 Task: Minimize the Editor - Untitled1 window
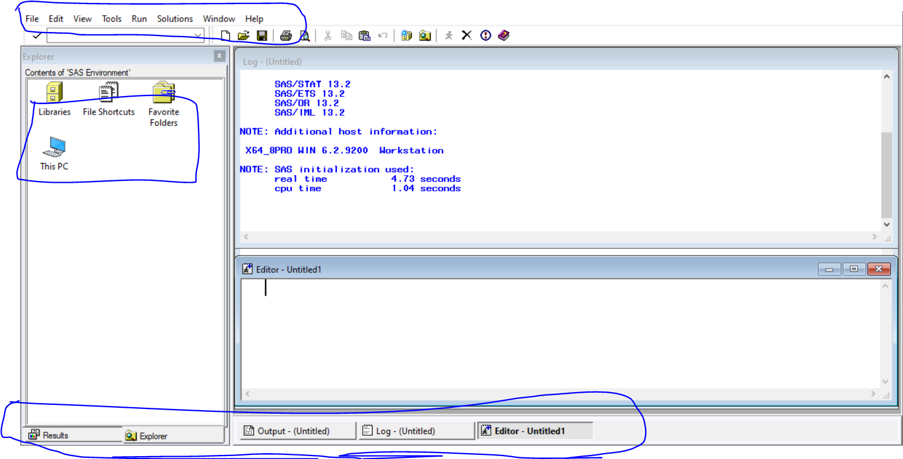829,269
